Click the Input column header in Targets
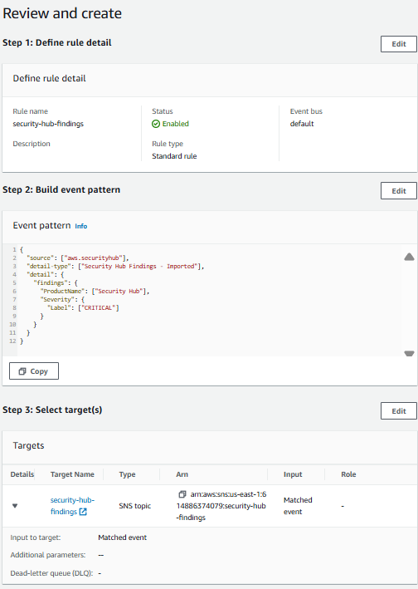The image size is (418, 589). tap(293, 474)
